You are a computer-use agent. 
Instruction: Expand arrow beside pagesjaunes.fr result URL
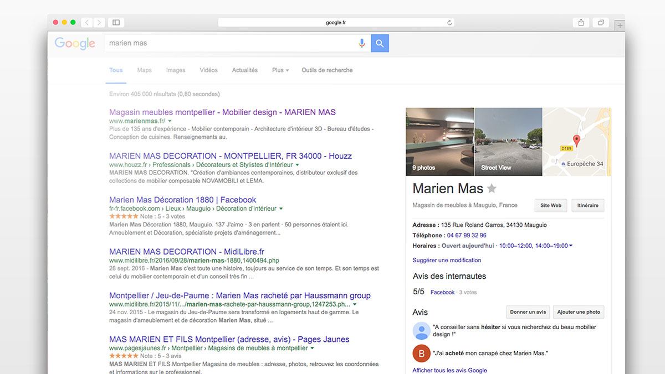tap(313, 349)
